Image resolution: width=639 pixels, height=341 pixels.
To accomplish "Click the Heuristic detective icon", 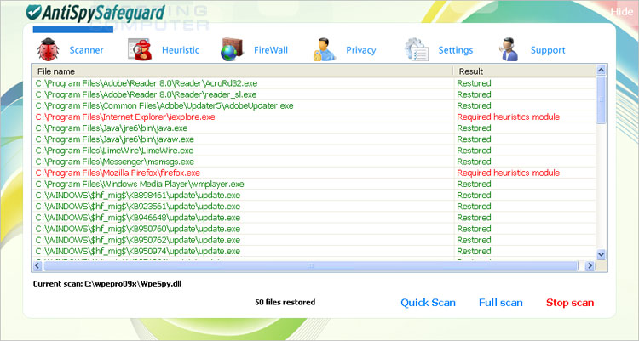I will (140, 49).
